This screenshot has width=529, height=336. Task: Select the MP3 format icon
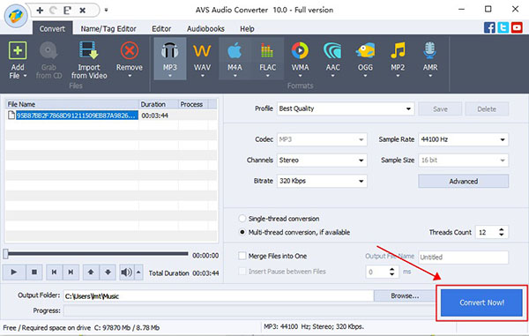(x=169, y=50)
